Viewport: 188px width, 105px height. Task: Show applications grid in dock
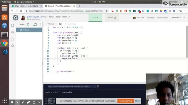click(x=5, y=101)
